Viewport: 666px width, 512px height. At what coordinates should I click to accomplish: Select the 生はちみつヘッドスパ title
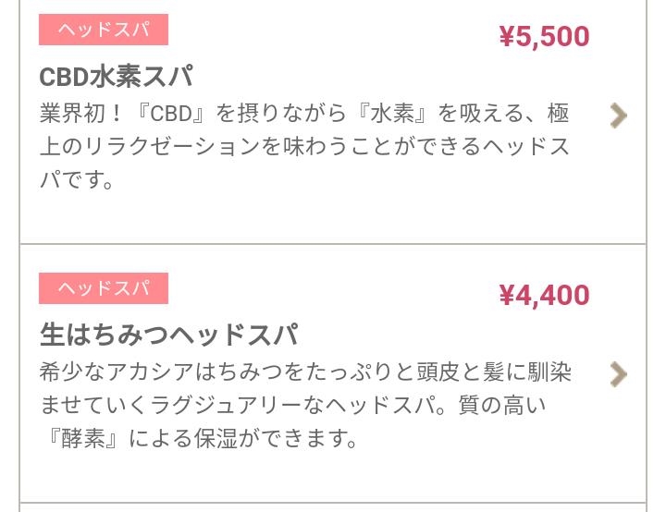tap(169, 335)
